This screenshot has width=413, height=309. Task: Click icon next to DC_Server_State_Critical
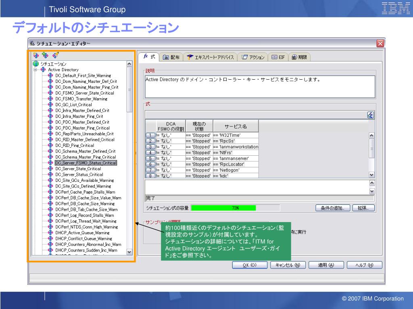pos(50,169)
